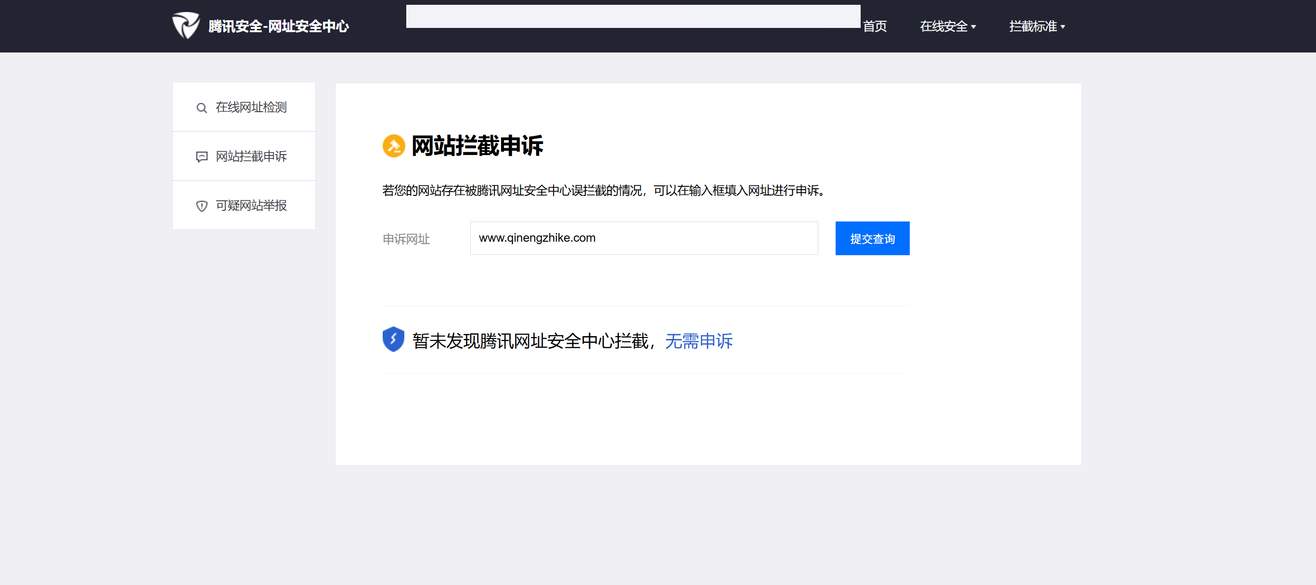
Task: Expand the 拦截标准 dropdown menu
Action: [1032, 26]
